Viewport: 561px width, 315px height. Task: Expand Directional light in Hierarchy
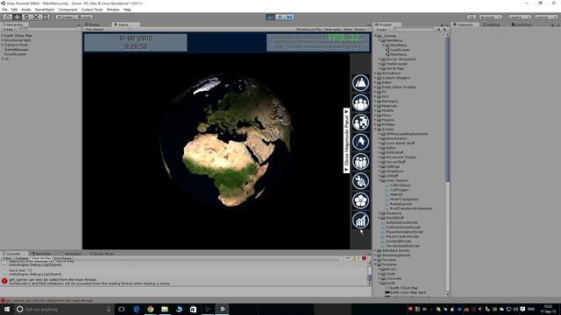click(2, 40)
